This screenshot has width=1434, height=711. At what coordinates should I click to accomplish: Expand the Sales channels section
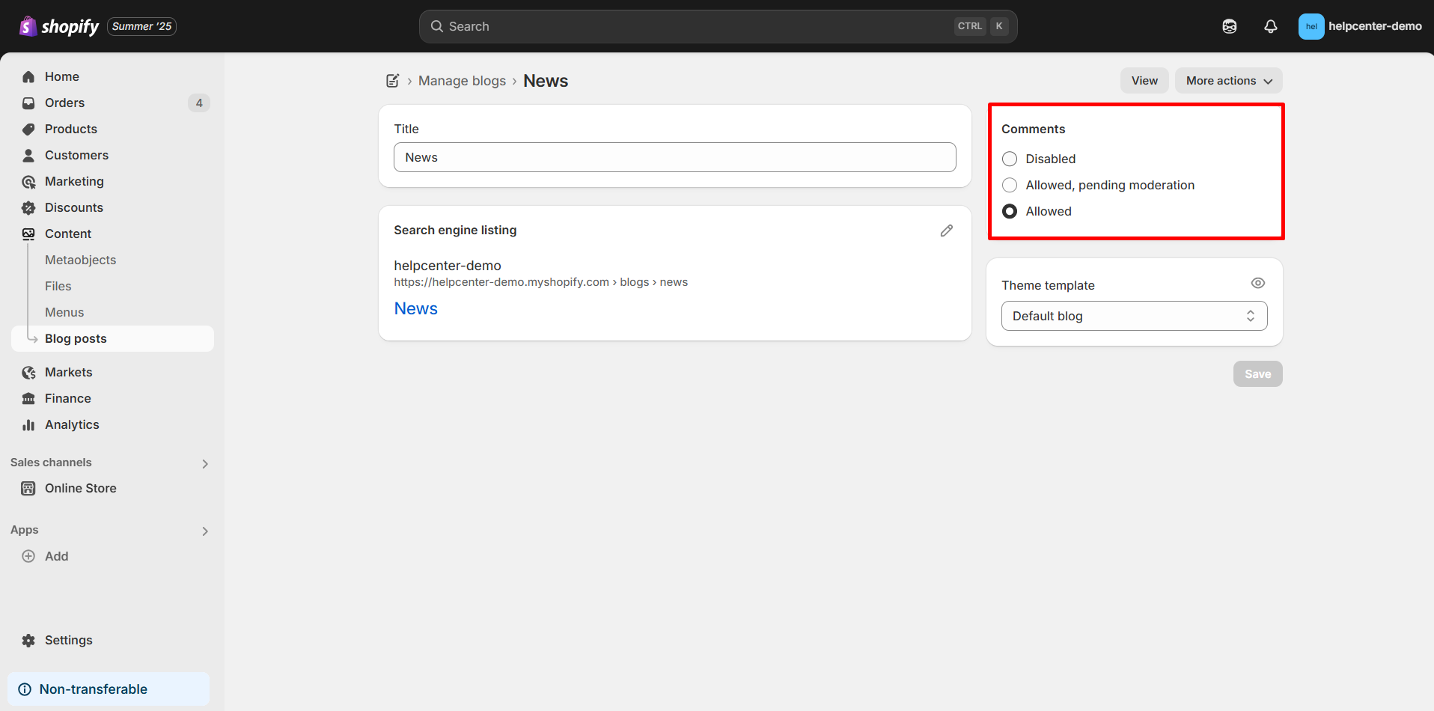coord(205,463)
